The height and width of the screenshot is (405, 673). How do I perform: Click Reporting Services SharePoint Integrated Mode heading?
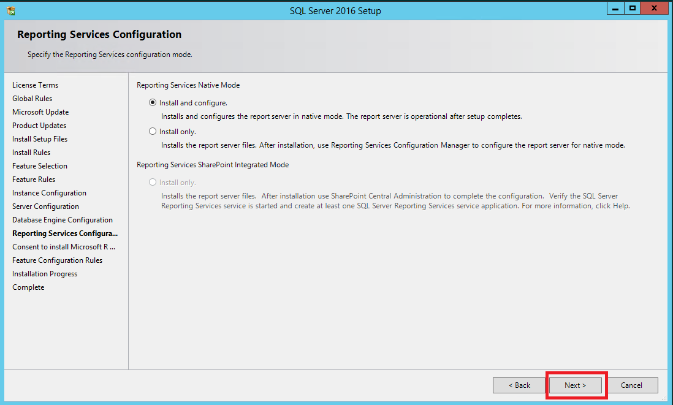point(213,165)
